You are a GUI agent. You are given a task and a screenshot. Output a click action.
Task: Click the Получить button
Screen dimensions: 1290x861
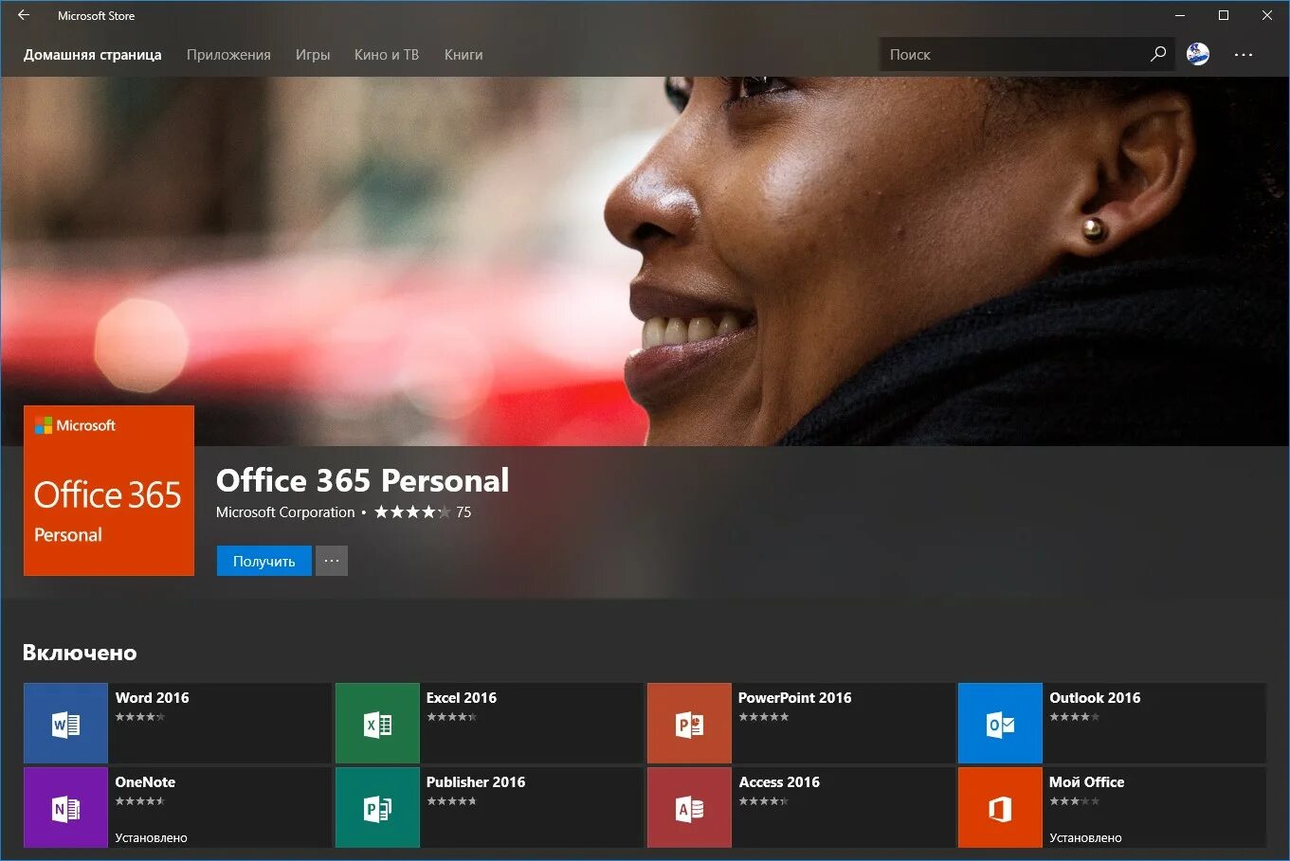click(263, 561)
